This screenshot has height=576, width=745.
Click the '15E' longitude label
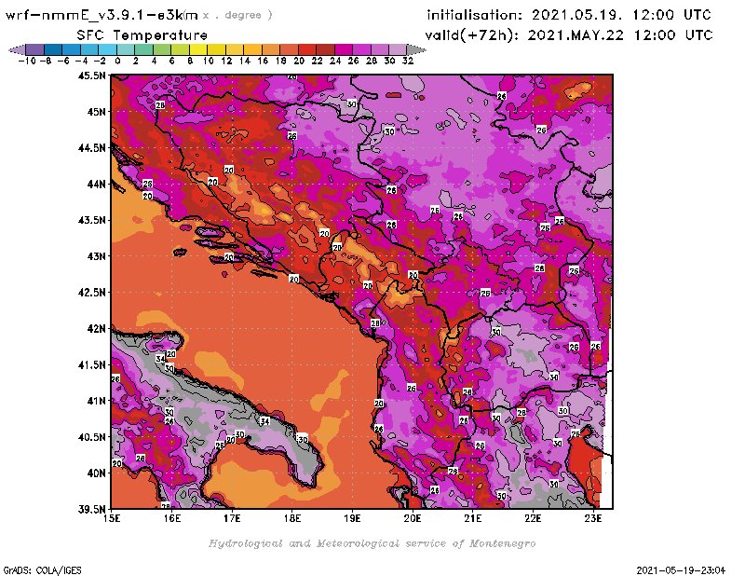click(112, 518)
